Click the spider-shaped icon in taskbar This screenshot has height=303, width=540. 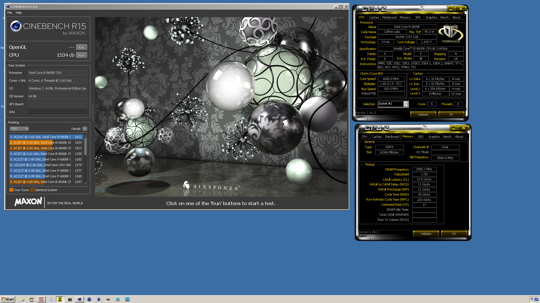[108, 299]
